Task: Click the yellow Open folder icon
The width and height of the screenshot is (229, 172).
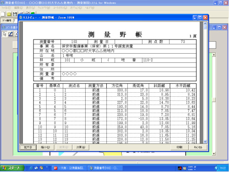Action: pos(9,14)
